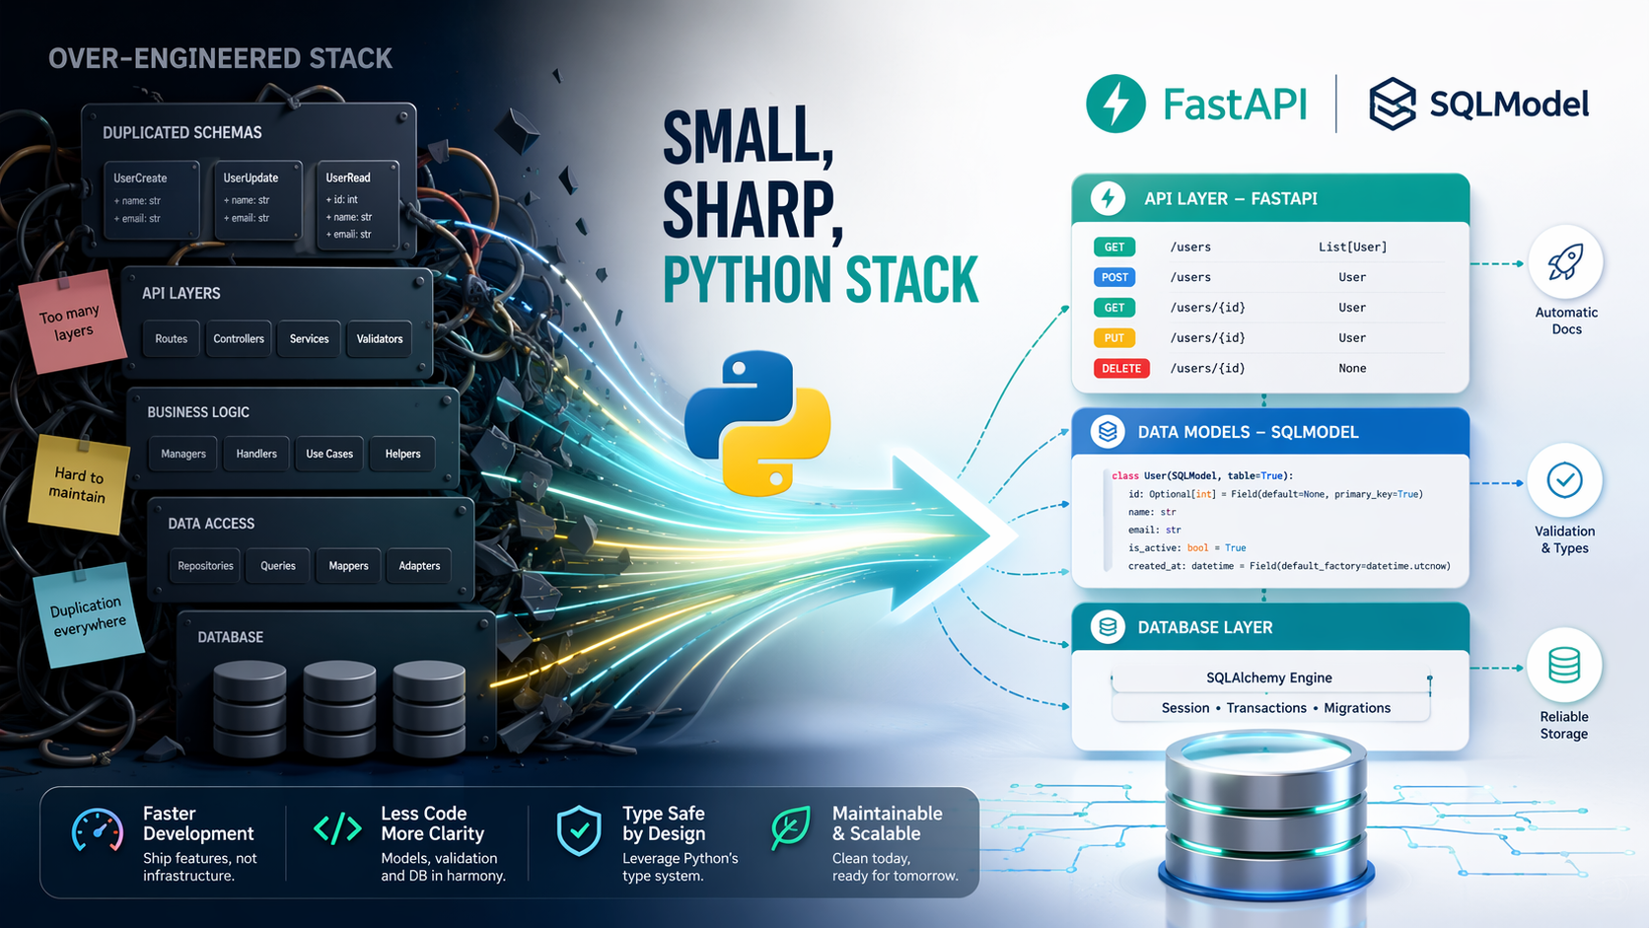Click the SQLModel stacked-layers logo
This screenshot has width=1649, height=928.
[x=1392, y=105]
